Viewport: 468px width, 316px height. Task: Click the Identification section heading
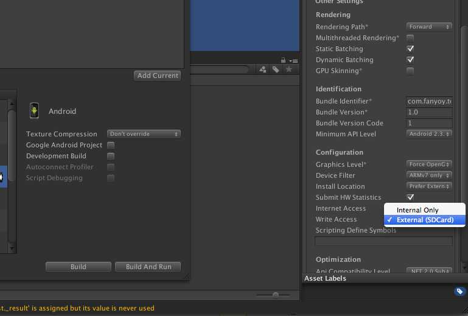coord(338,89)
